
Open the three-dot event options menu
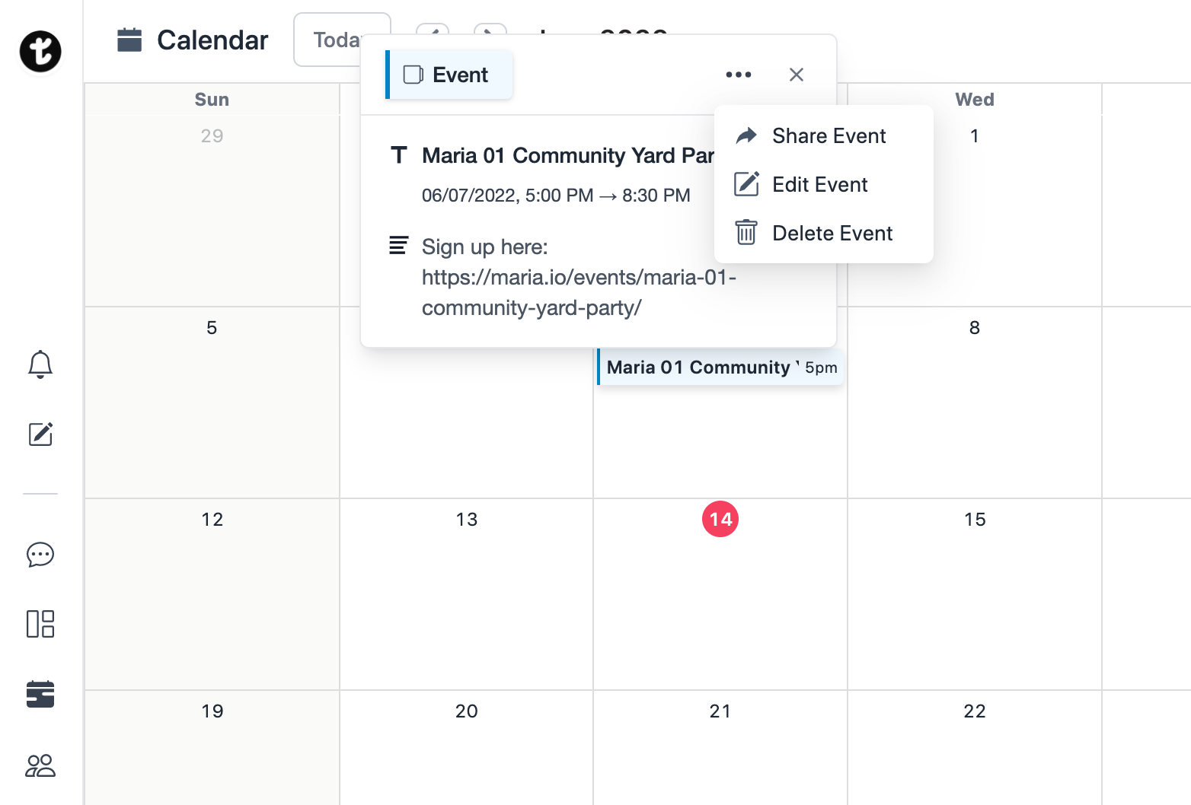point(738,75)
